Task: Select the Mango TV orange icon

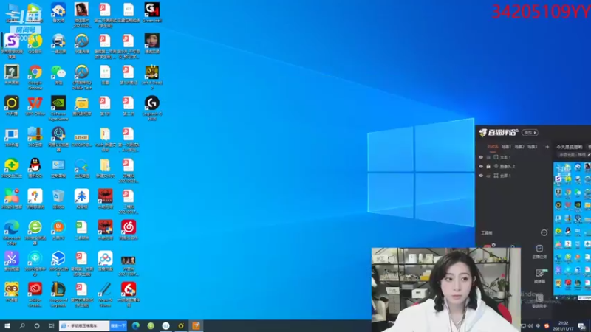Action: [58, 227]
